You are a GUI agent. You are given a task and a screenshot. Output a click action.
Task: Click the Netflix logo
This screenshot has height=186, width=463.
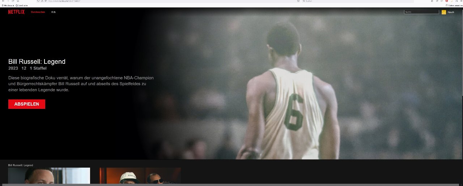point(16,12)
